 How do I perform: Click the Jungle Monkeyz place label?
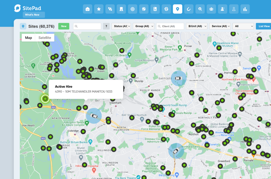pyautogui.click(x=144, y=60)
